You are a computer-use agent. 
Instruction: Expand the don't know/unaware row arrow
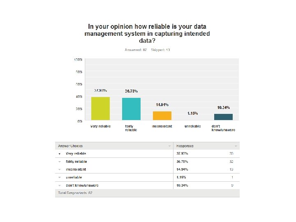pyautogui.click(x=60, y=185)
